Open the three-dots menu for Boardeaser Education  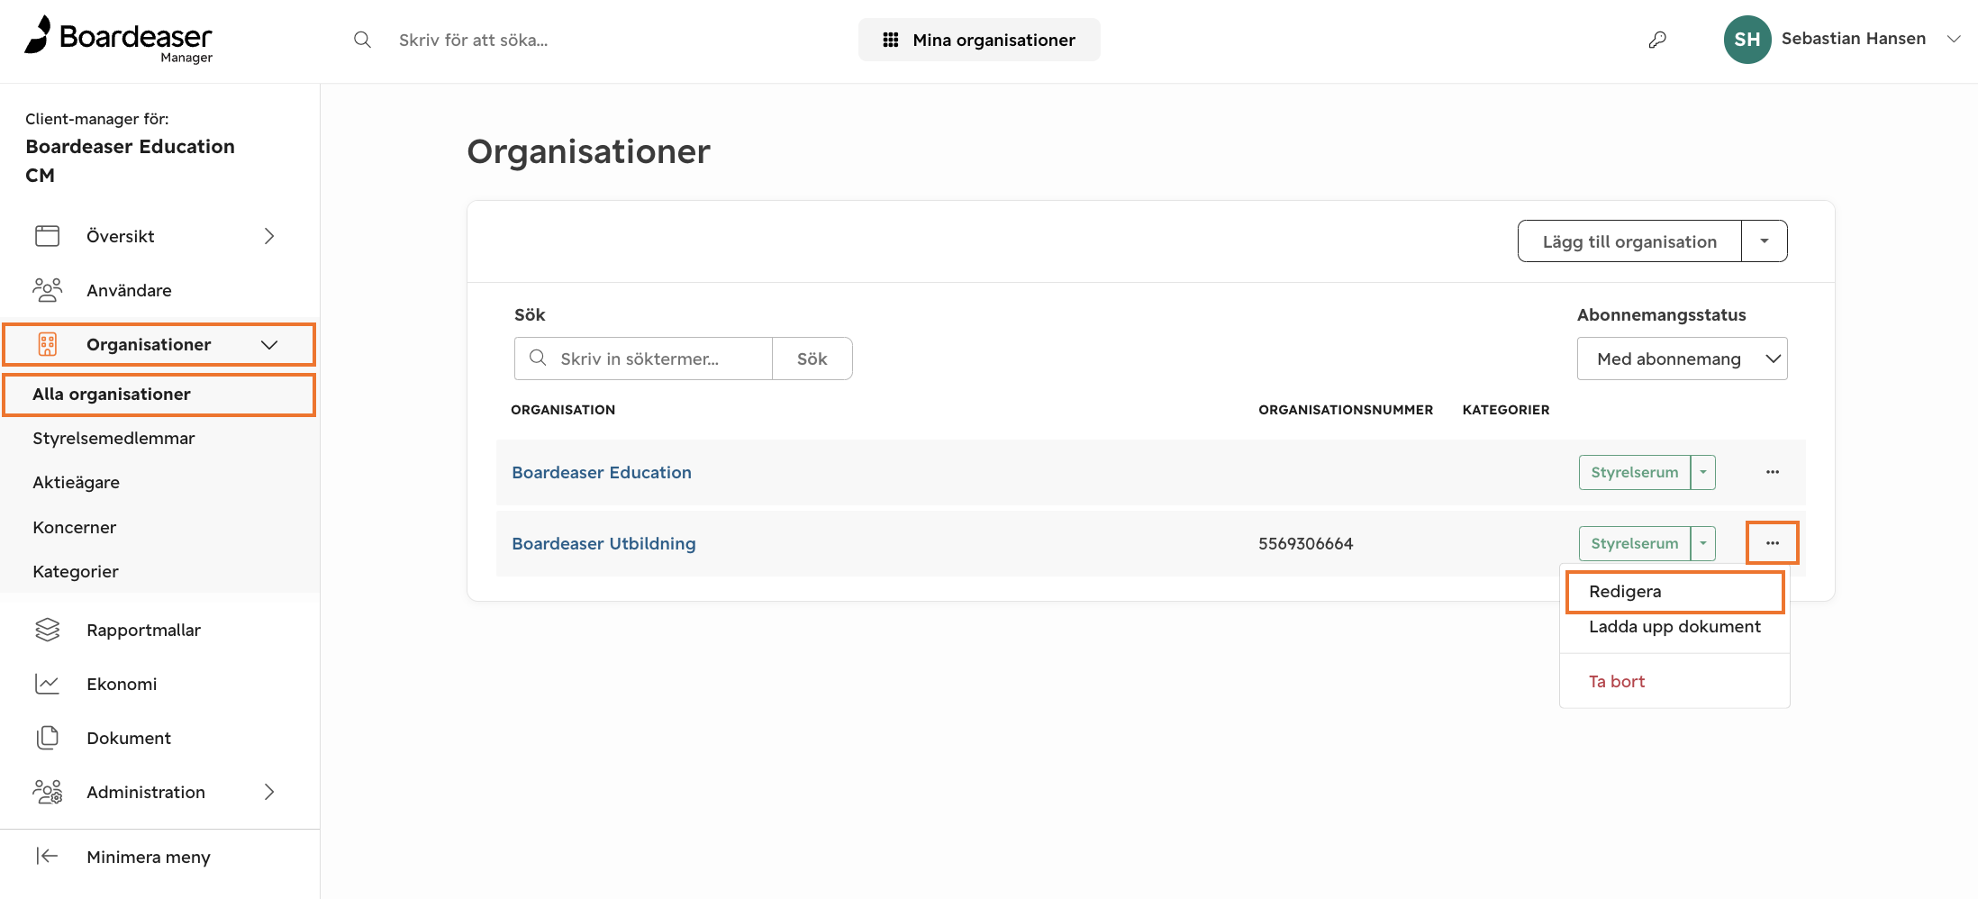click(x=1773, y=472)
